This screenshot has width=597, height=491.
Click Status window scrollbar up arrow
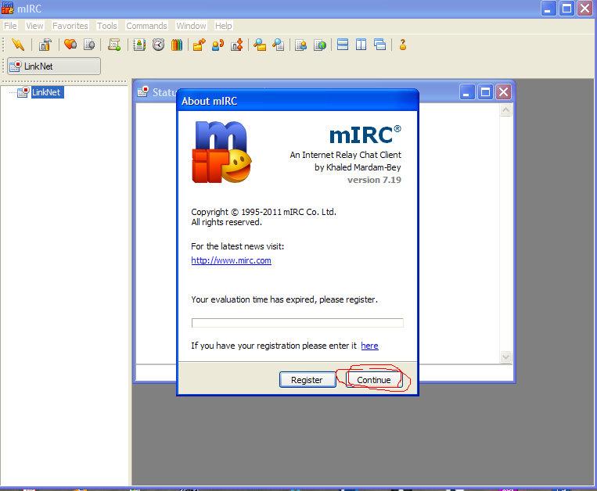[506, 110]
